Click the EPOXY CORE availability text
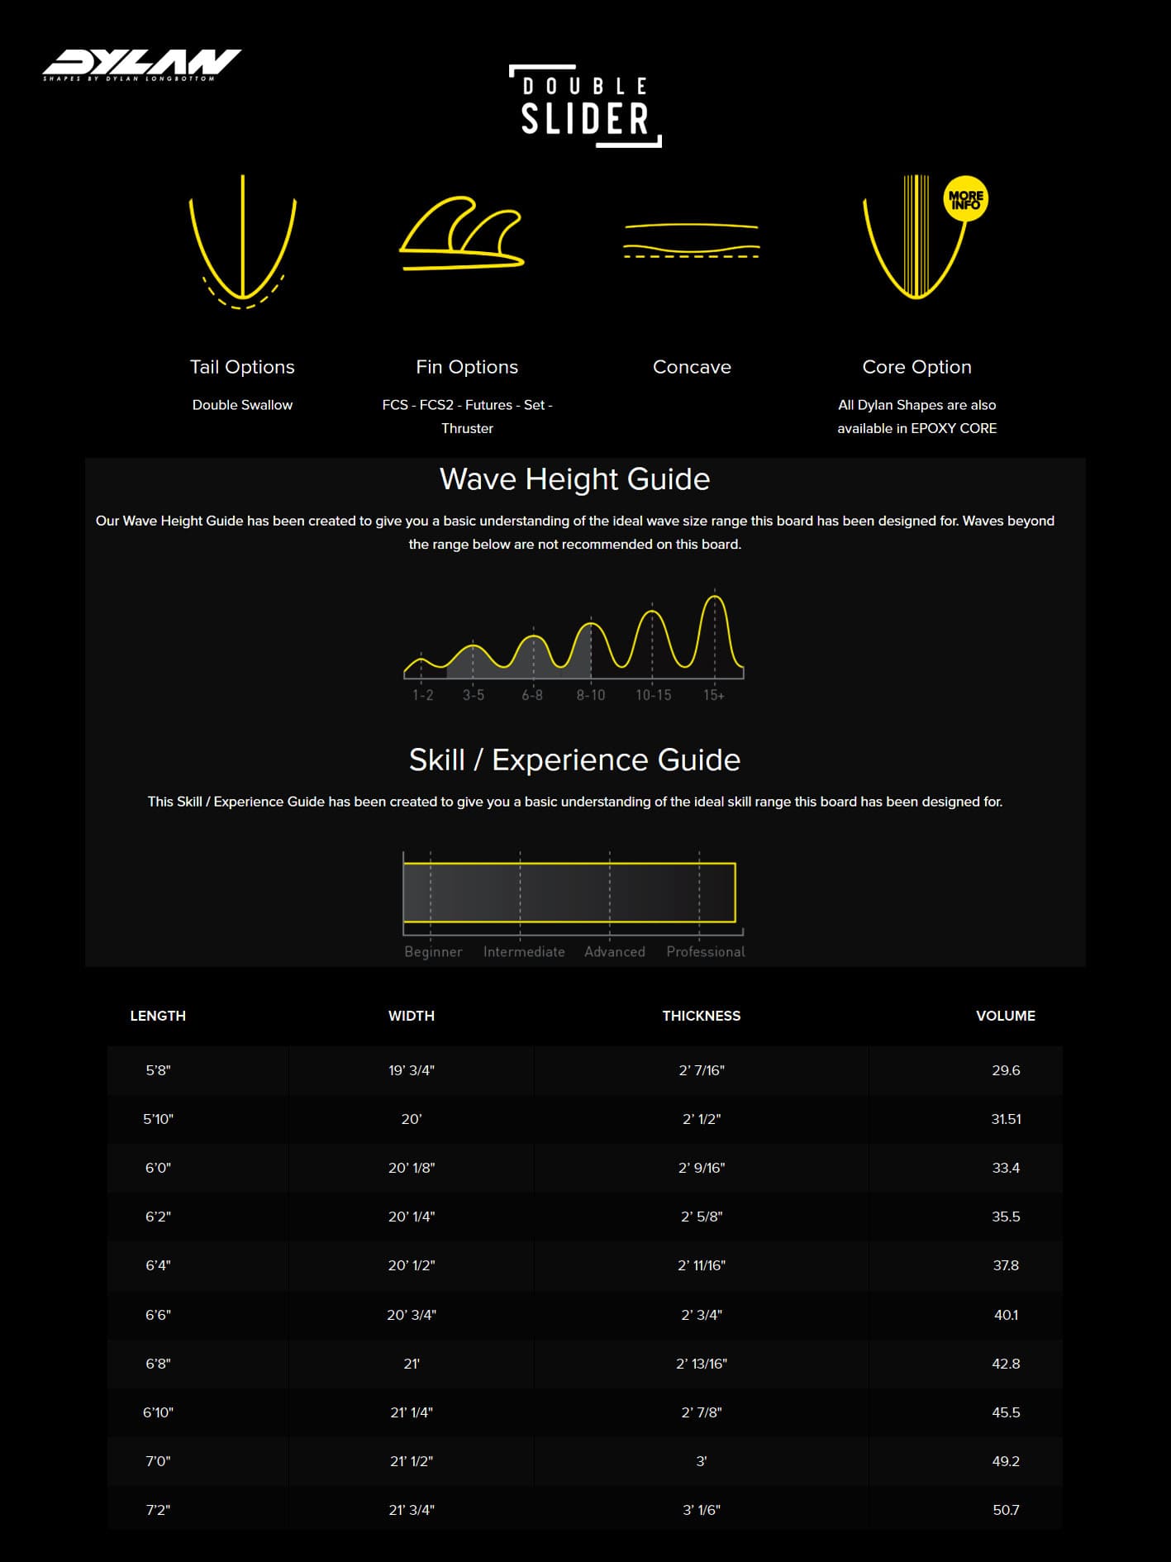Viewport: 1171px width, 1562px height. click(x=916, y=417)
